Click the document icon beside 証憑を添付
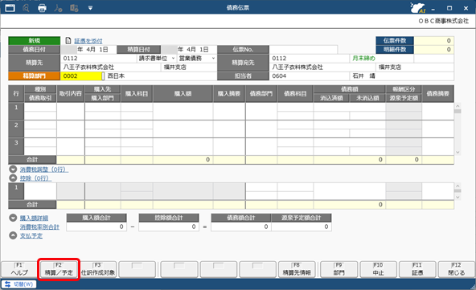 68,41
